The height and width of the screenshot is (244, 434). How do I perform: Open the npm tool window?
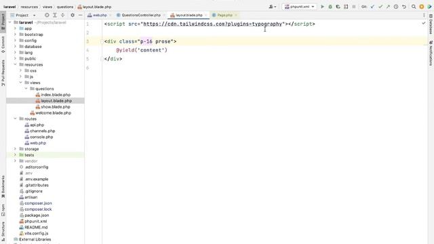click(x=3, y=210)
